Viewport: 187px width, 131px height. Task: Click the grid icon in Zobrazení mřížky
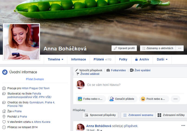tap(159, 115)
